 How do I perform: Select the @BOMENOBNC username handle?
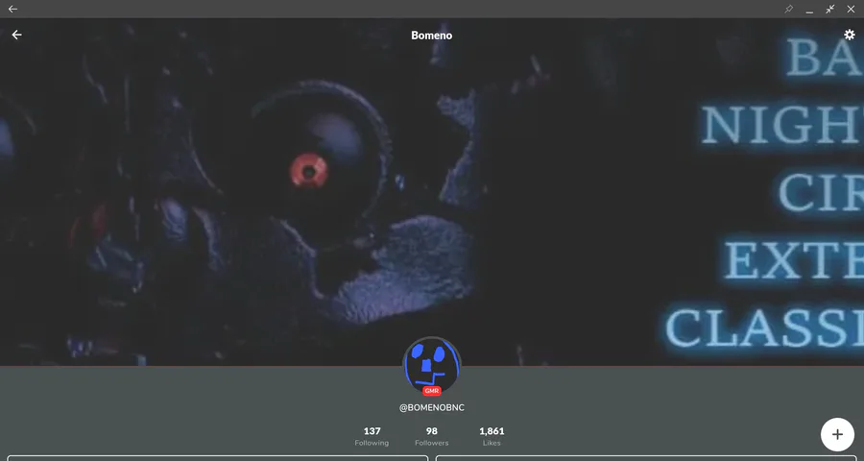coord(432,408)
